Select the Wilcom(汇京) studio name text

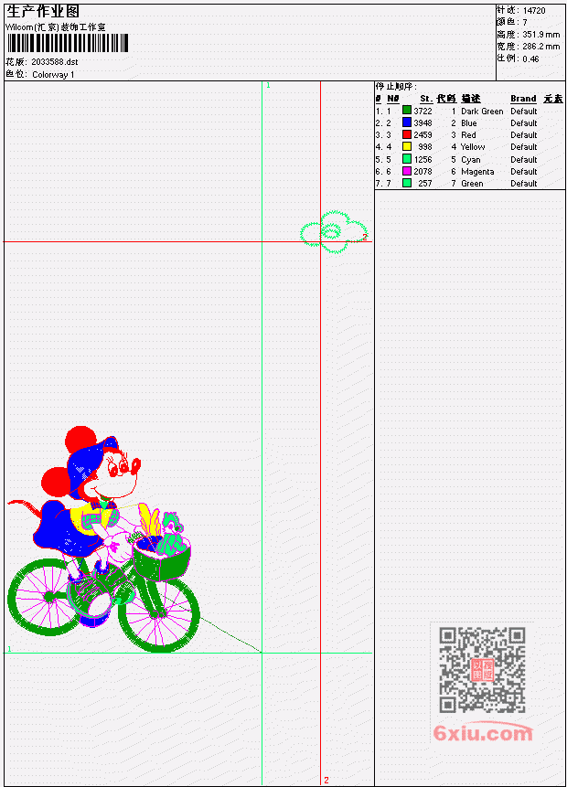click(x=55, y=27)
